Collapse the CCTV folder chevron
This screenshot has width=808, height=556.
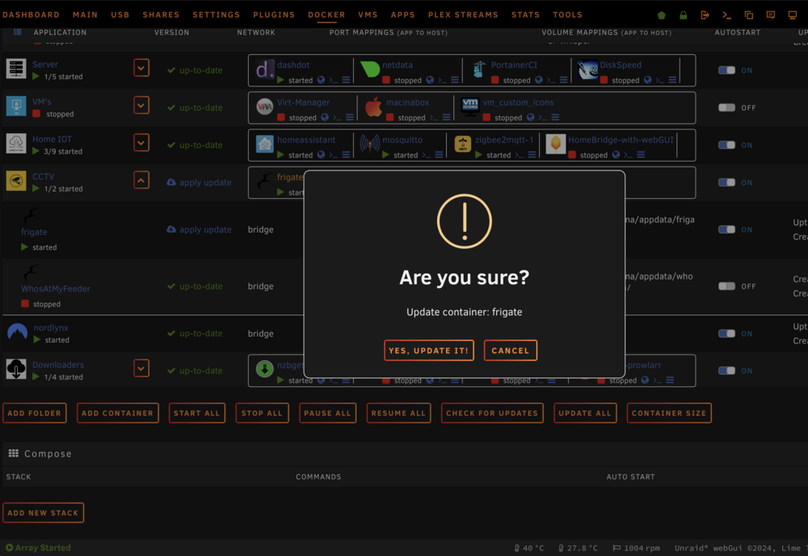[x=141, y=180]
